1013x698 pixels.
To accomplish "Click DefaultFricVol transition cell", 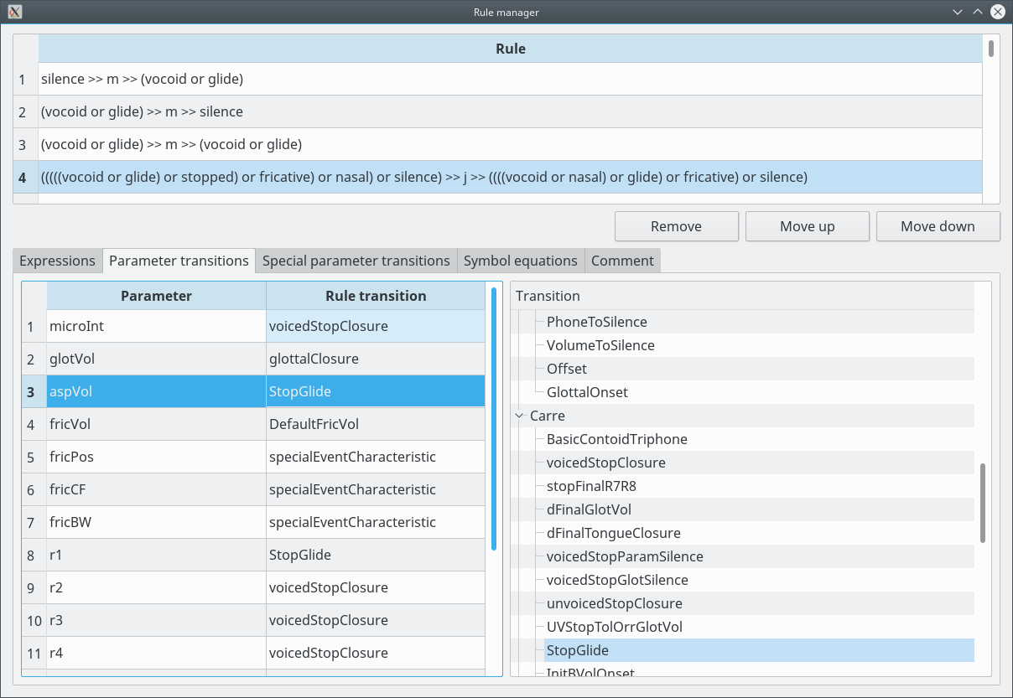I will pos(376,424).
